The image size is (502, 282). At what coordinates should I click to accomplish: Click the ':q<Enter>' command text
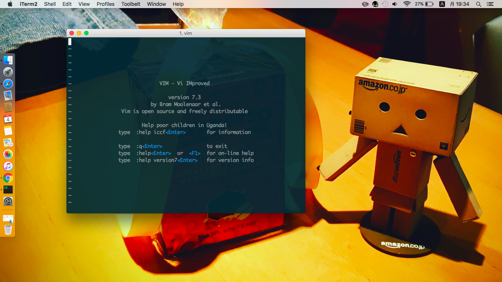(149, 146)
